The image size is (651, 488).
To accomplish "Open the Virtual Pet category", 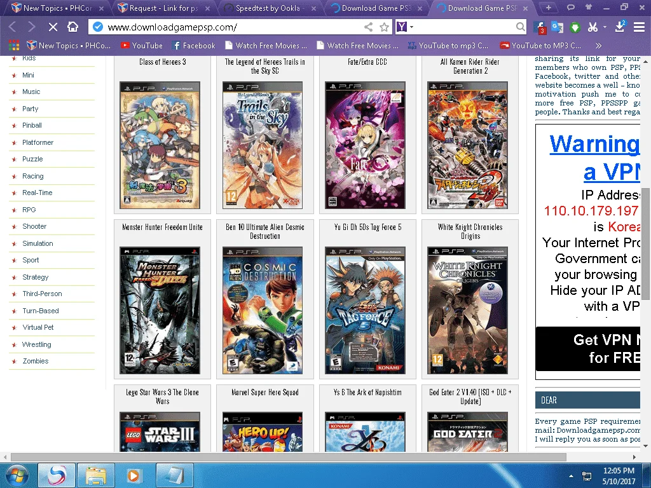I will pyautogui.click(x=38, y=327).
